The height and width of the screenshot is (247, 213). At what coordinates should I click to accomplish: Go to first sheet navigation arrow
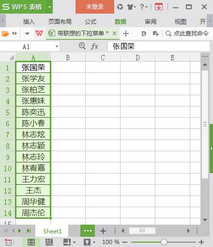[x=5, y=231]
